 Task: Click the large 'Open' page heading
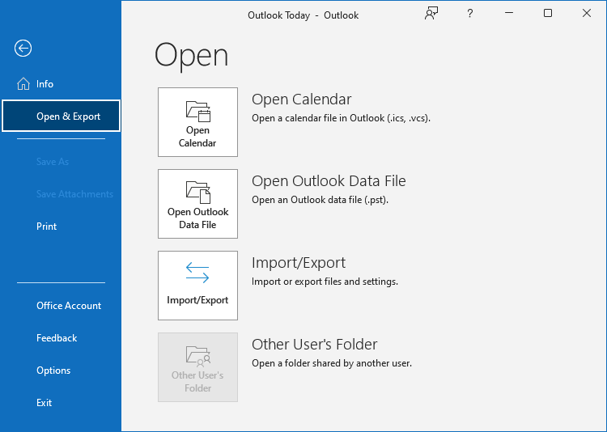191,56
